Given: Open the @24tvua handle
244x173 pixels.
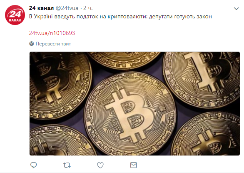Looking at the screenshot, I should [x=67, y=8].
